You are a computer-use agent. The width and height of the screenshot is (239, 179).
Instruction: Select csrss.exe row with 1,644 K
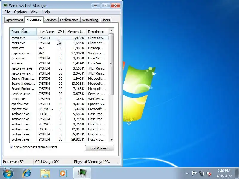(59, 43)
